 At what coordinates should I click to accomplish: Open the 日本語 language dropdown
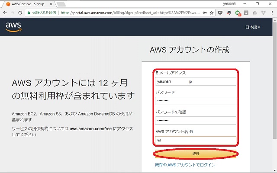coord(253,27)
